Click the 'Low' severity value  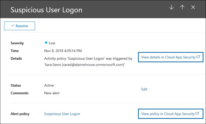(52, 43)
